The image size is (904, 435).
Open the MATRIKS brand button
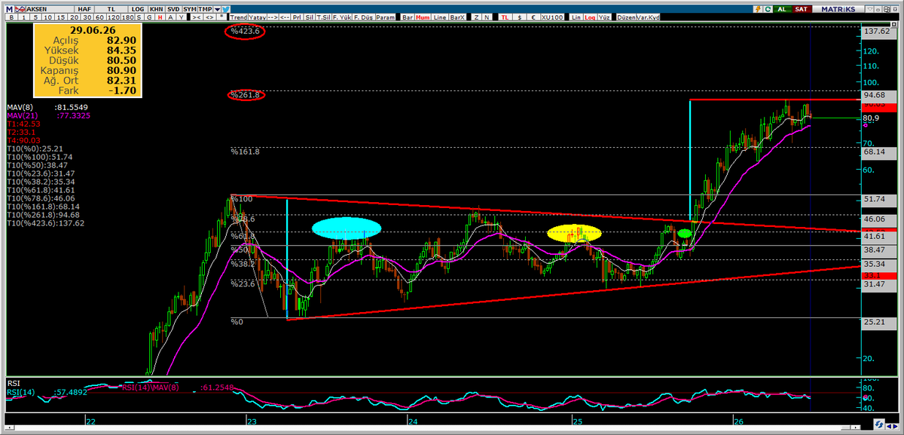(x=838, y=9)
